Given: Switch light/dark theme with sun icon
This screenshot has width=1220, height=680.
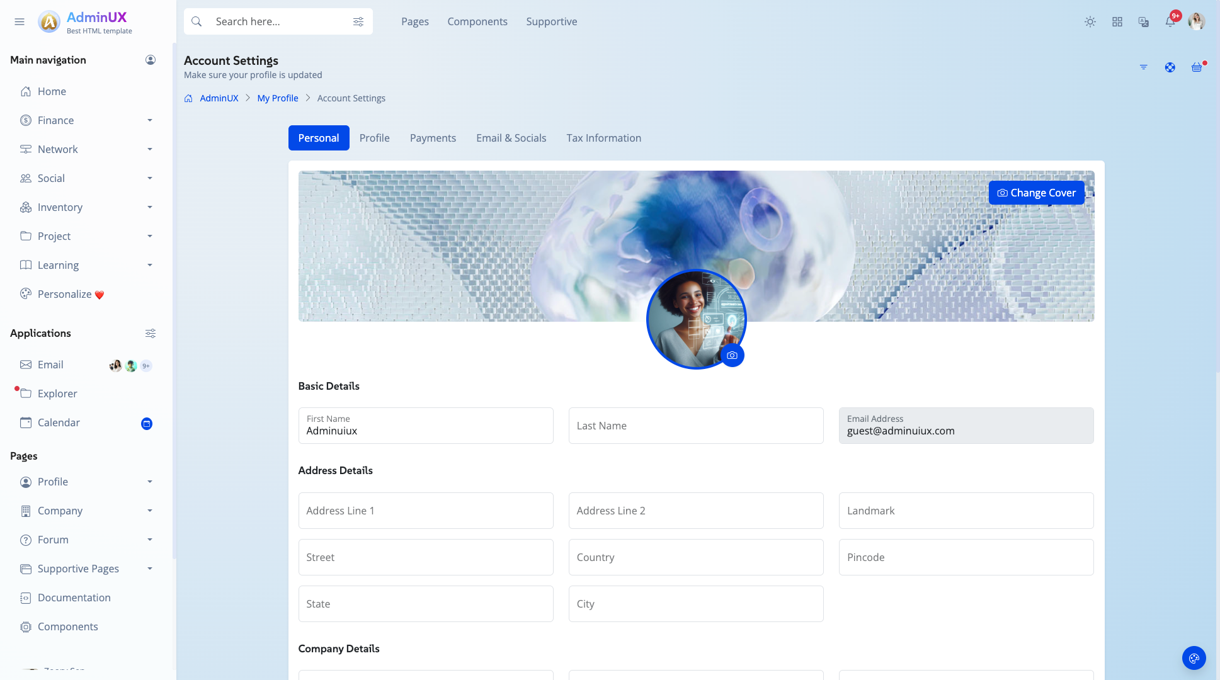Looking at the screenshot, I should [x=1090, y=22].
